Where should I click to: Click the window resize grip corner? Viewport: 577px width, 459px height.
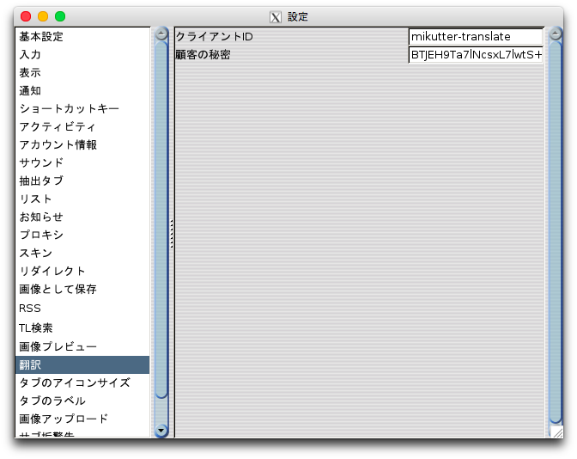(557, 431)
